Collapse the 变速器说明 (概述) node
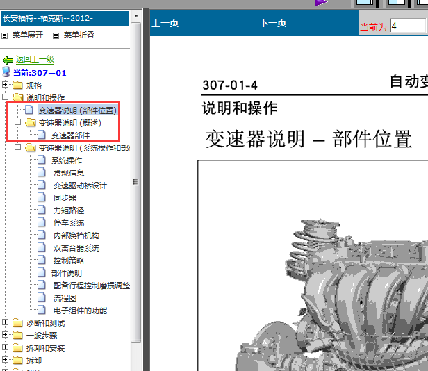428x371 pixels. coord(17,122)
